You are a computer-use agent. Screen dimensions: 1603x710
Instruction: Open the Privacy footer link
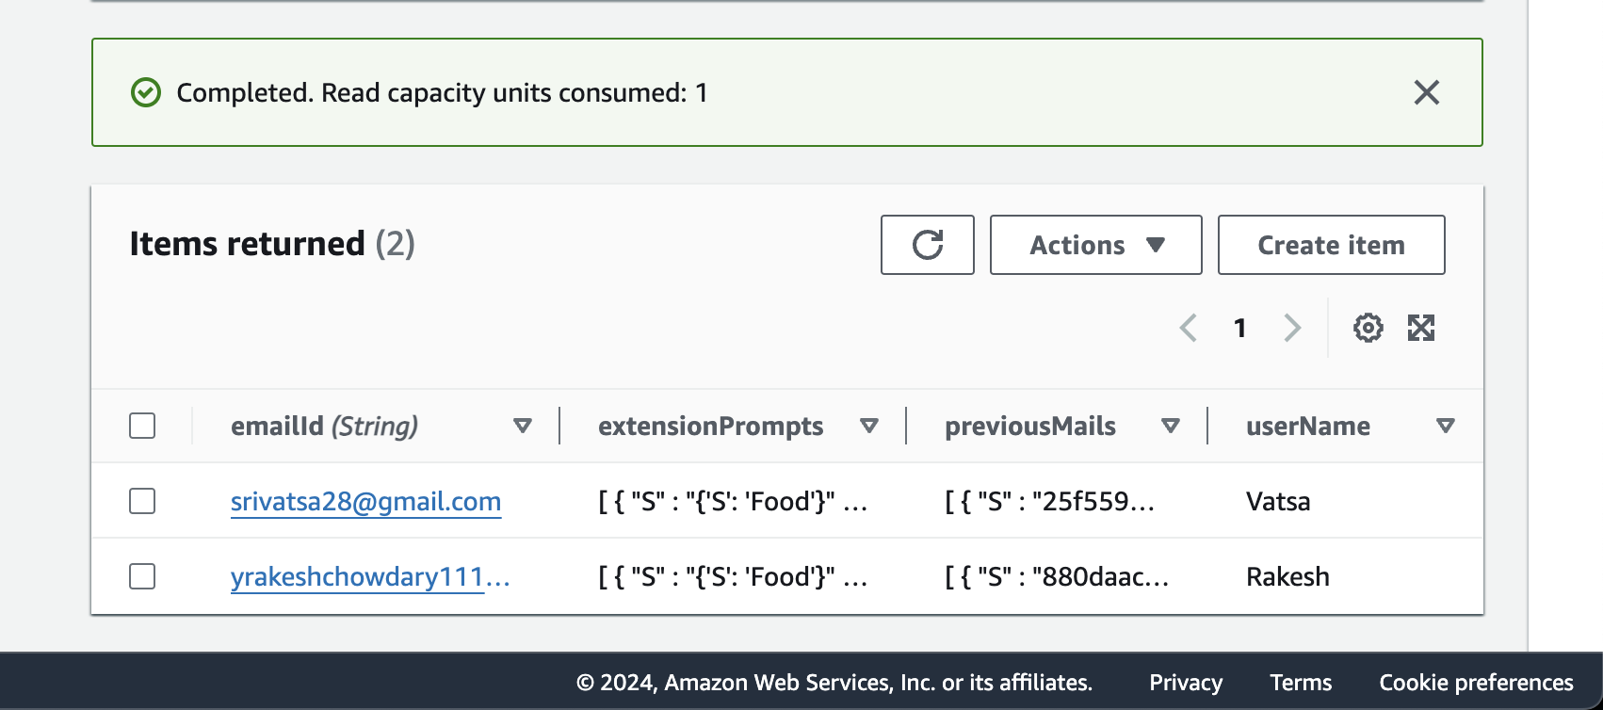point(1185,682)
